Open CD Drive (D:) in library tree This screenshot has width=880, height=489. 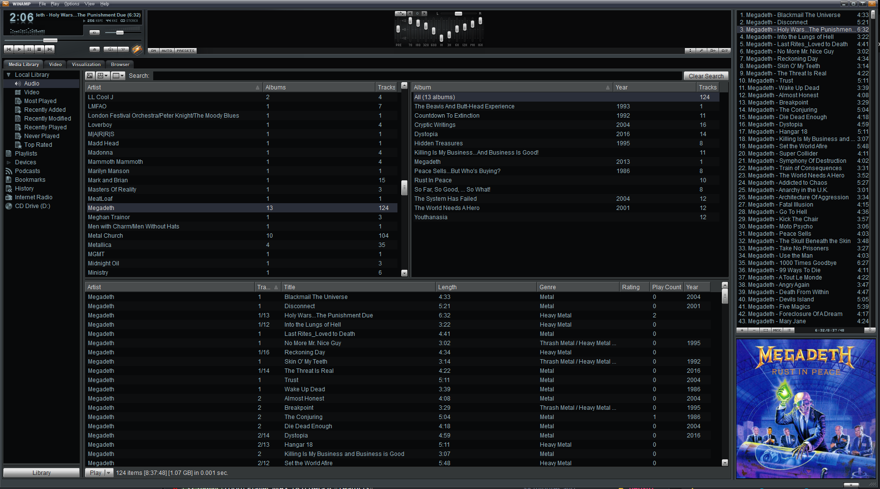coord(33,206)
